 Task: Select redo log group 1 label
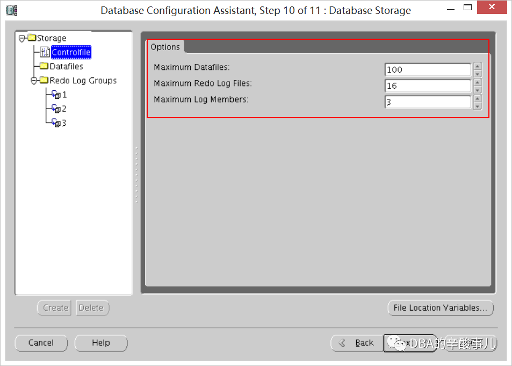tap(64, 95)
